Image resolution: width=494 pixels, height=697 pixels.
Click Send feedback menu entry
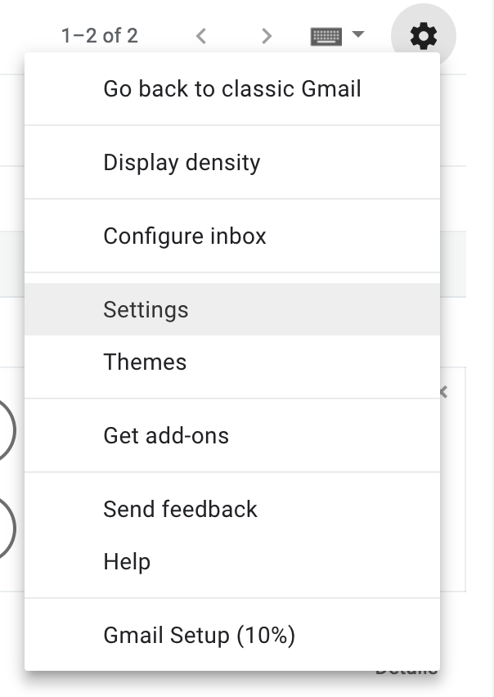coord(180,509)
